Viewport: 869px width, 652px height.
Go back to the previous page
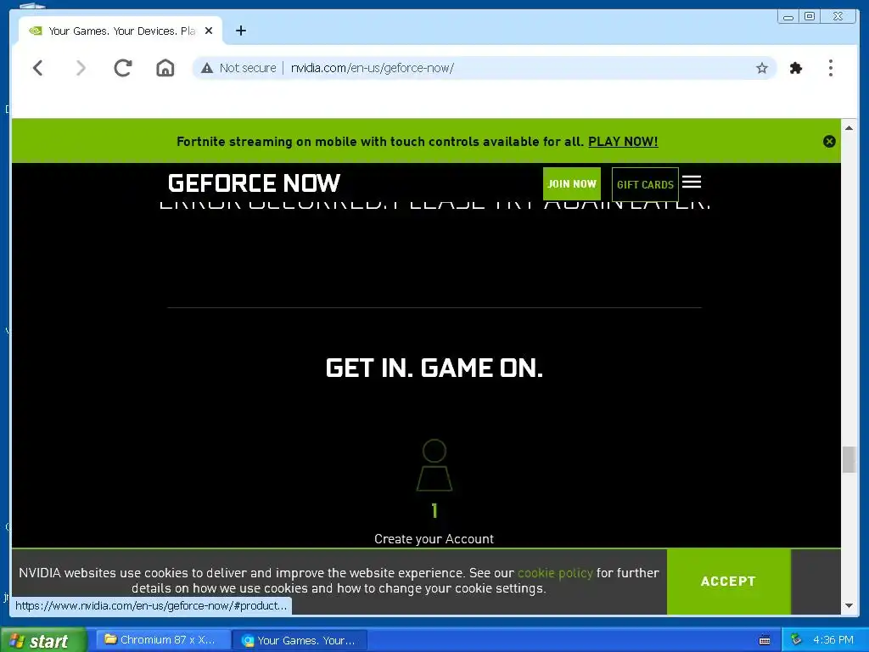[37, 68]
